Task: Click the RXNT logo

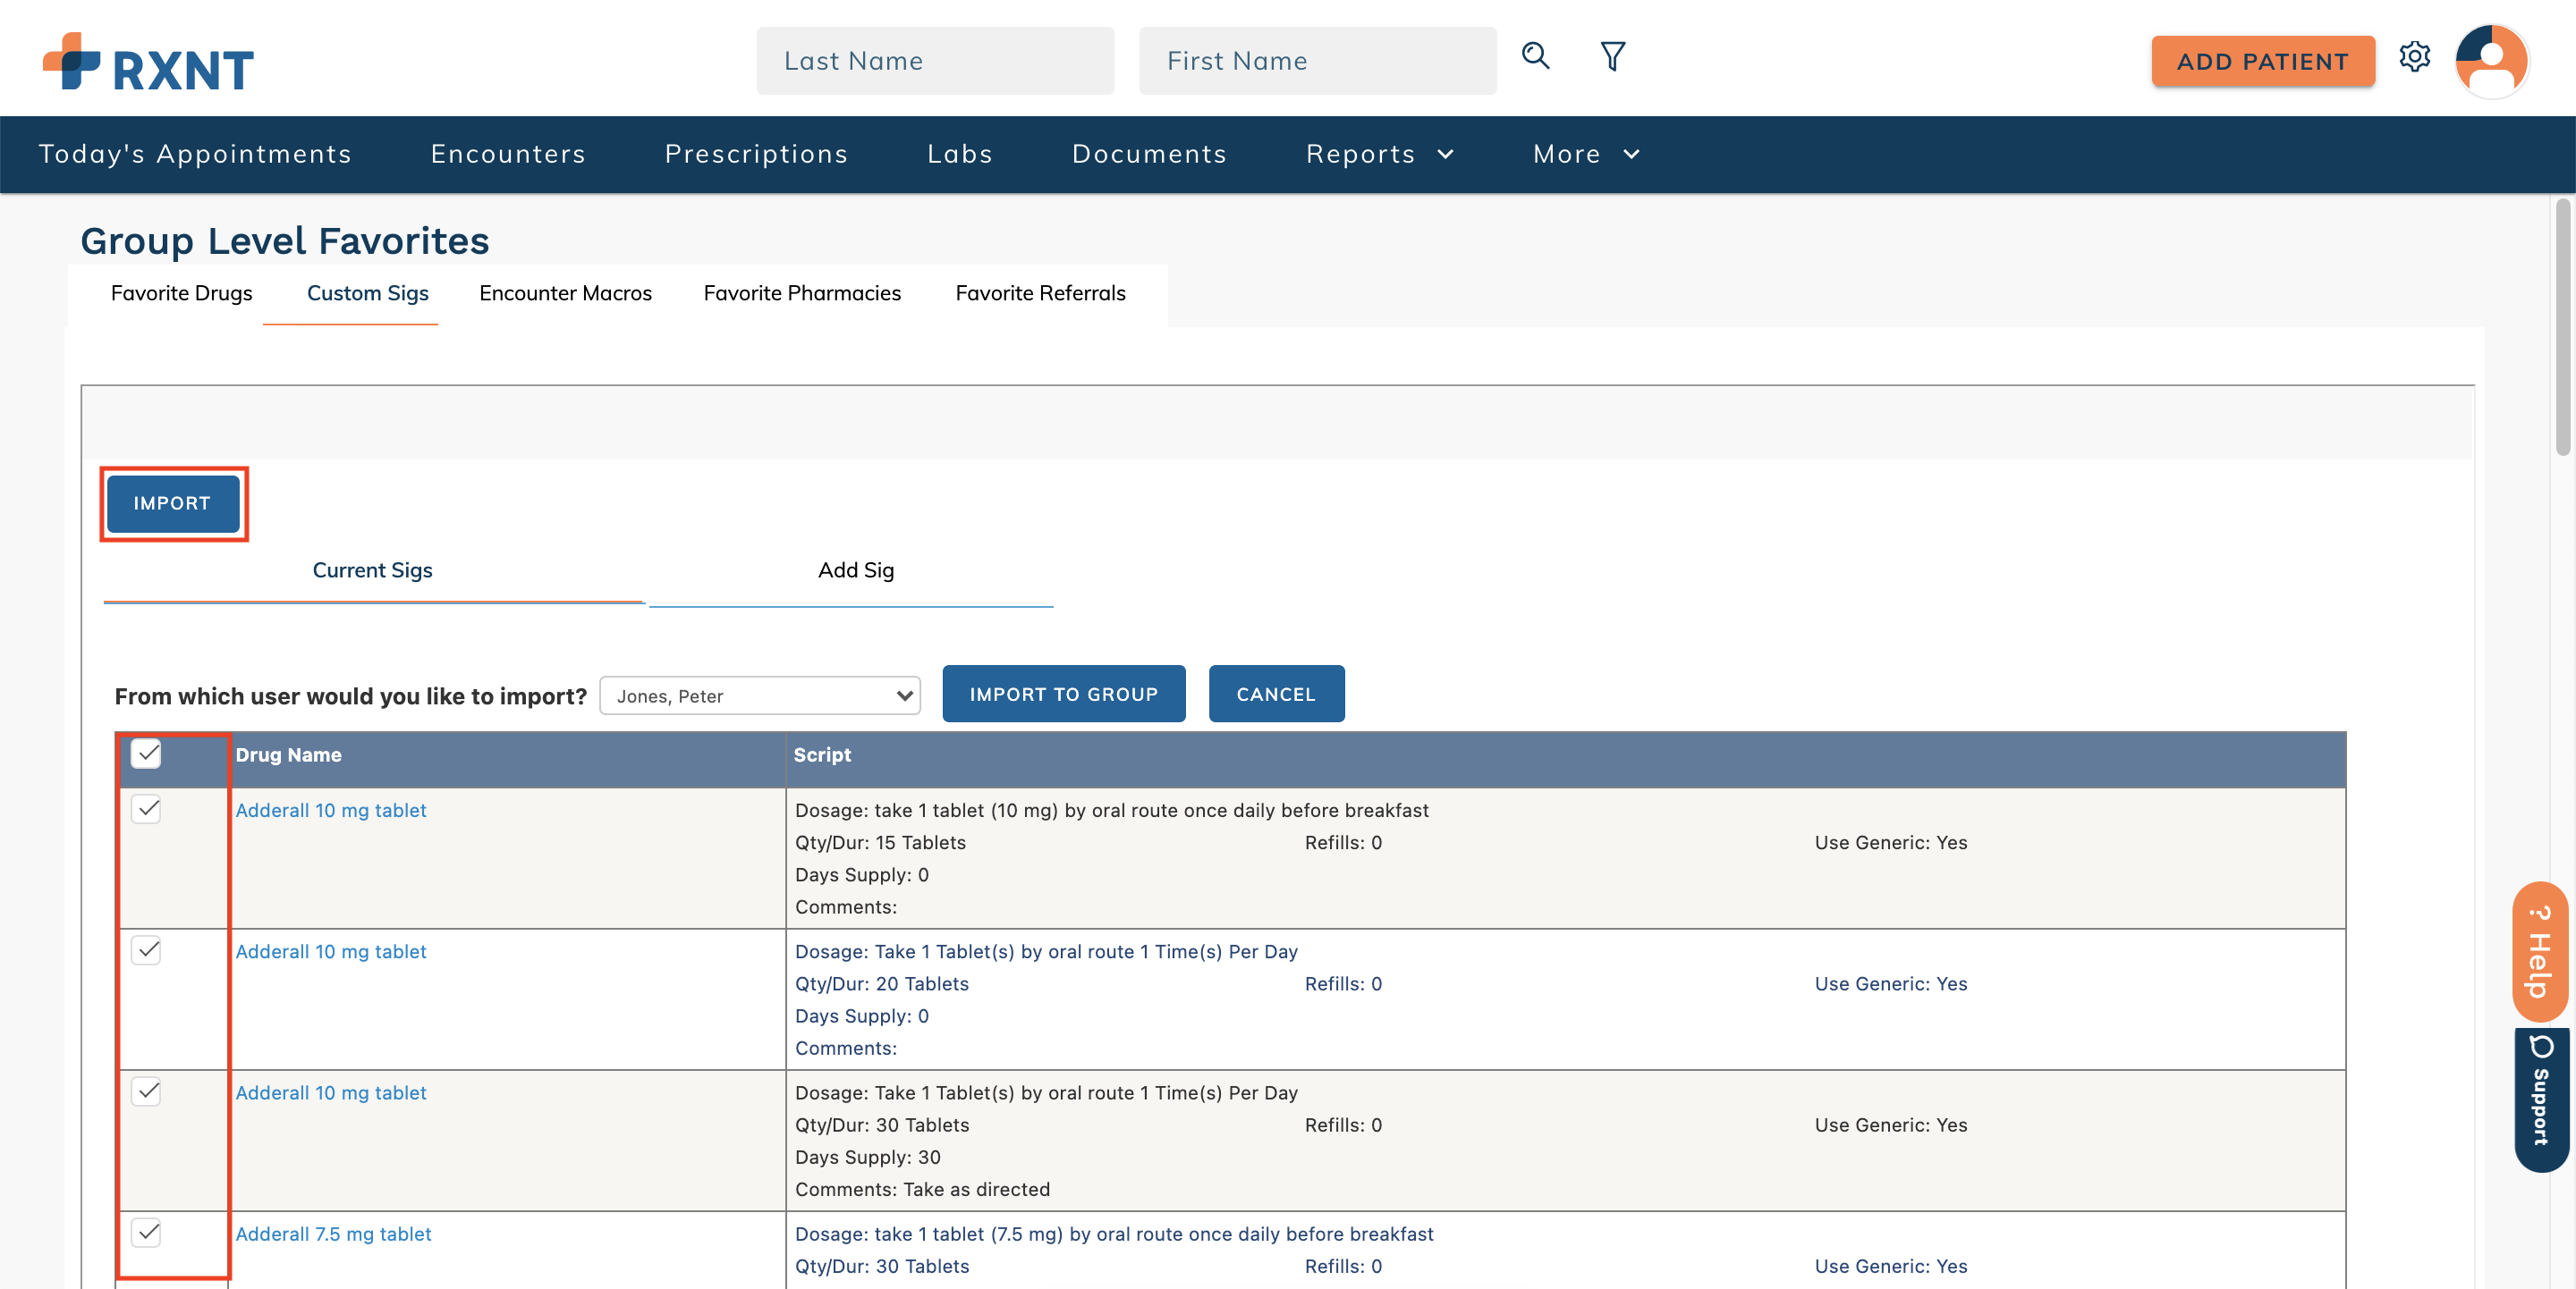Action: [x=148, y=63]
